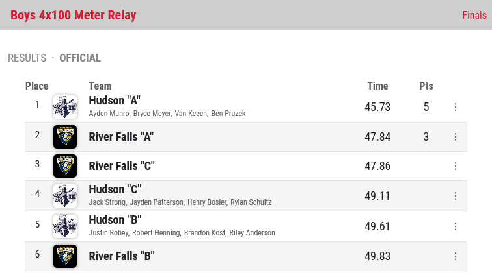Click River Falls "B" Wildcats logo
Viewport: 492px width, 277px height.
[x=65, y=256]
